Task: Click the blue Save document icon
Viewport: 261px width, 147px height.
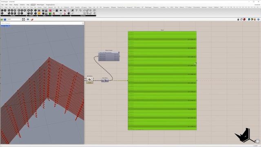Action: tap(5, 20)
